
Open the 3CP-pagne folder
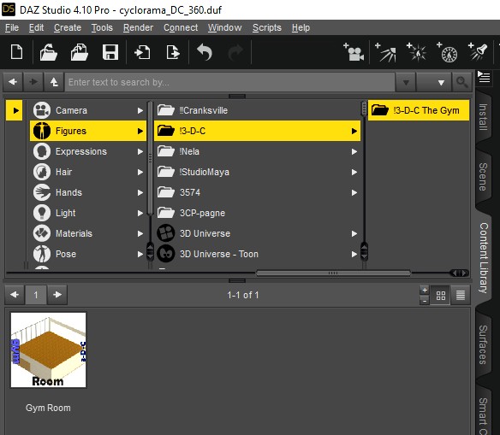coord(258,213)
